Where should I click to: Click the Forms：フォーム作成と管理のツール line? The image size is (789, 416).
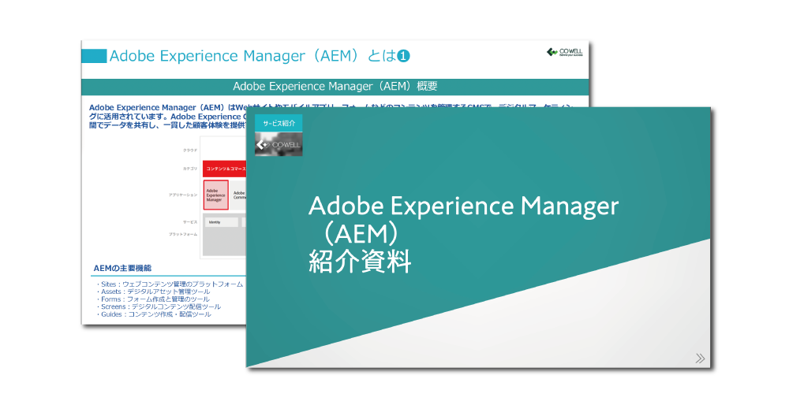[153, 299]
